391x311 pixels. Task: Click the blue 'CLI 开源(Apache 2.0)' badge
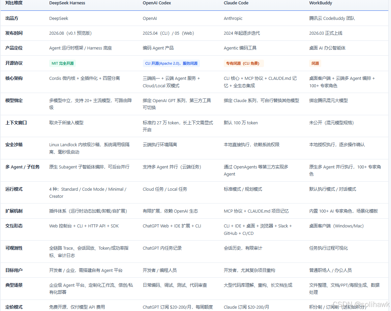coord(171,63)
